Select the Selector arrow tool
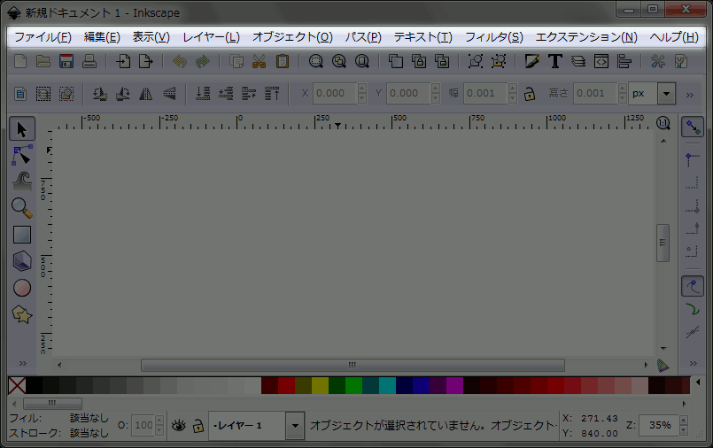Image resolution: width=713 pixels, height=448 pixels. 22,129
